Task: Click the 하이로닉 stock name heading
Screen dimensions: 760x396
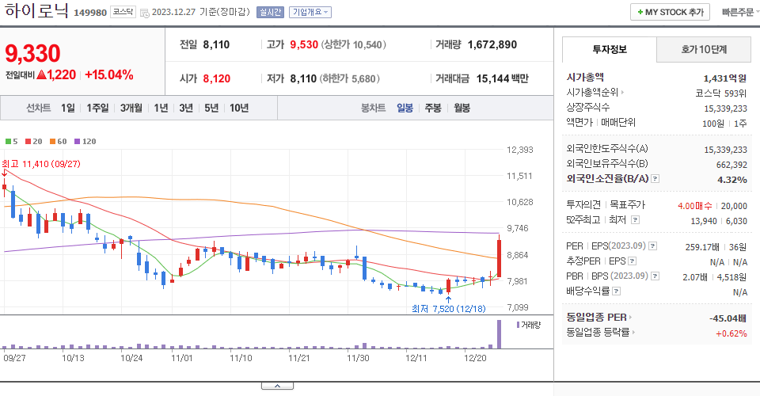Action: pos(36,10)
